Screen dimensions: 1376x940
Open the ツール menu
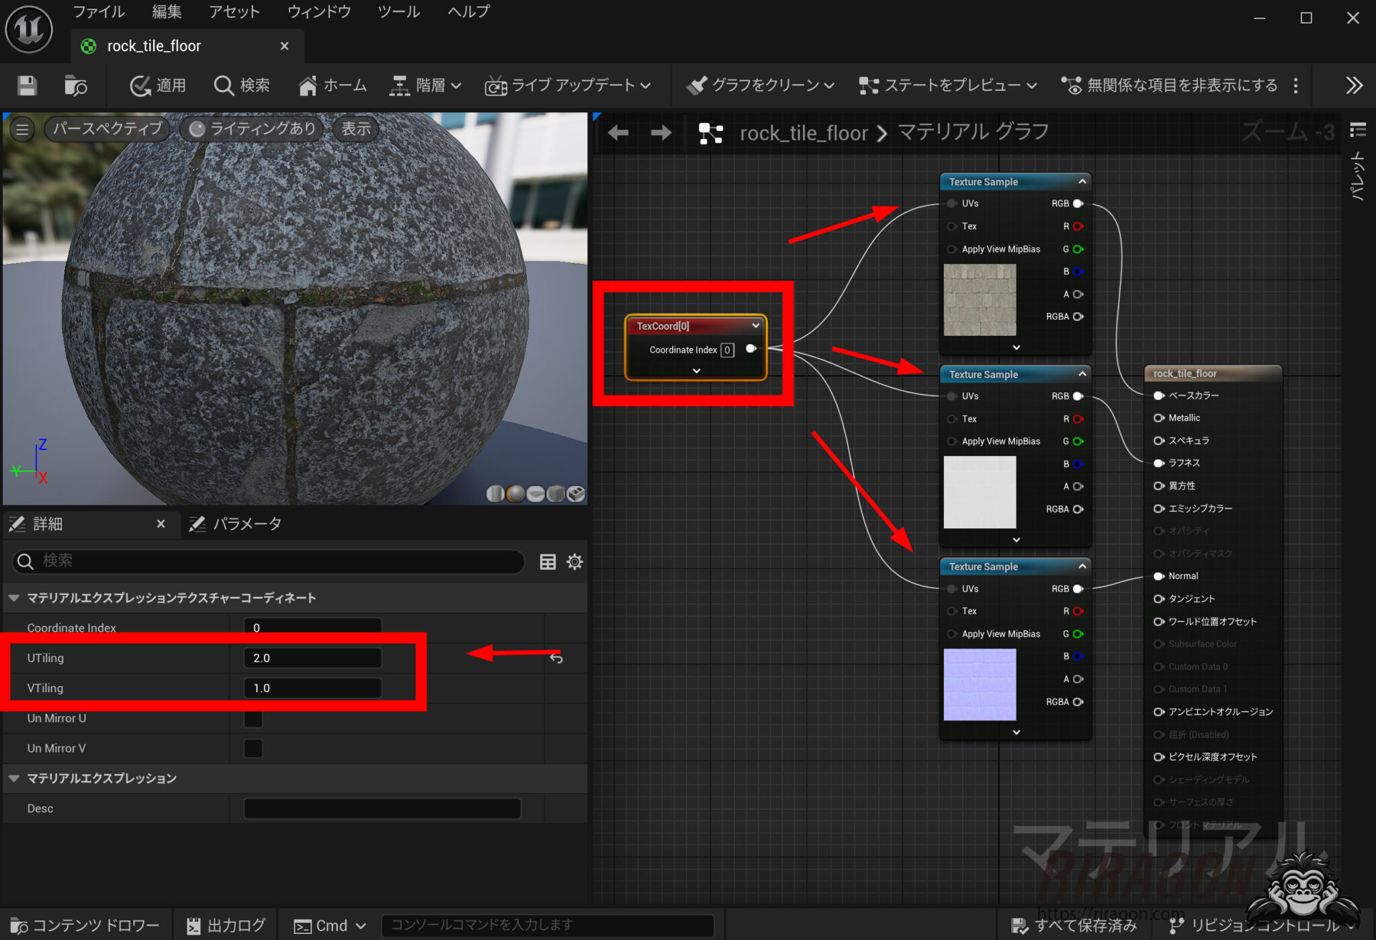(x=398, y=11)
